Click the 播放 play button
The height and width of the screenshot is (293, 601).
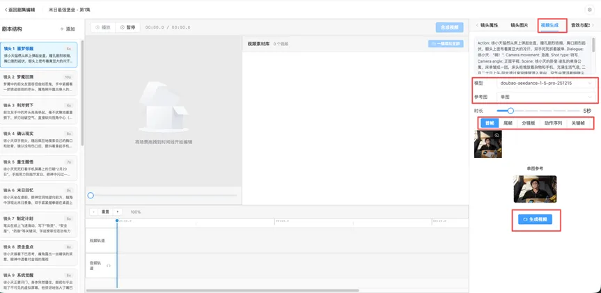tap(103, 27)
